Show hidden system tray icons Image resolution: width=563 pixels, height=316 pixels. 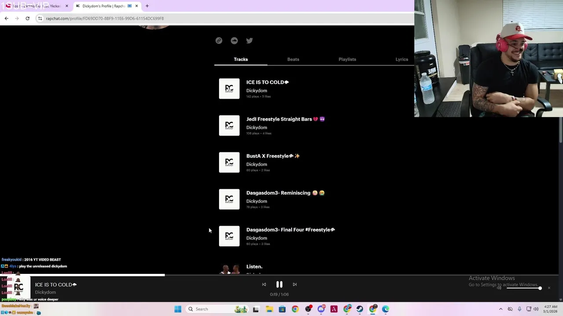click(x=501, y=309)
